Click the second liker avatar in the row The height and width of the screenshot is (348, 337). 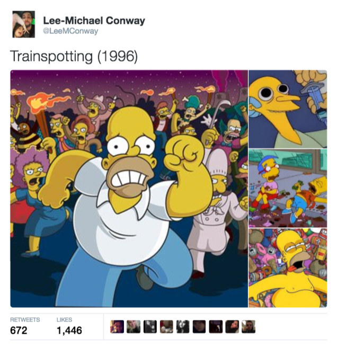click(x=134, y=327)
